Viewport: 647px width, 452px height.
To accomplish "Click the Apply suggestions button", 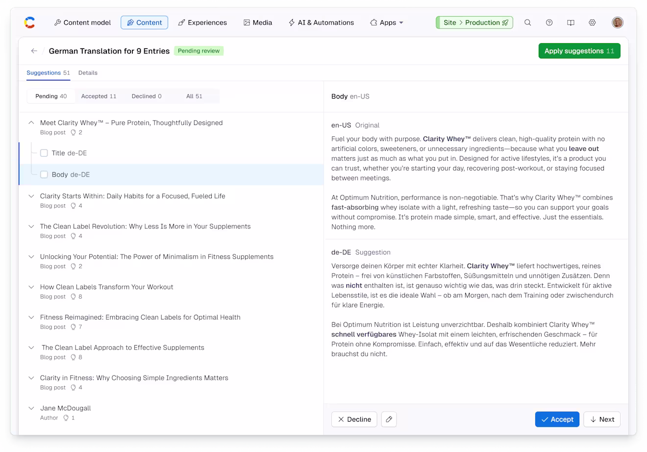I will tap(579, 51).
